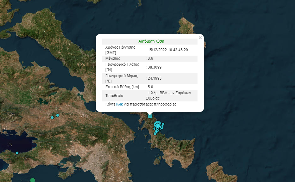Close the earthquake info popup

(200, 38)
